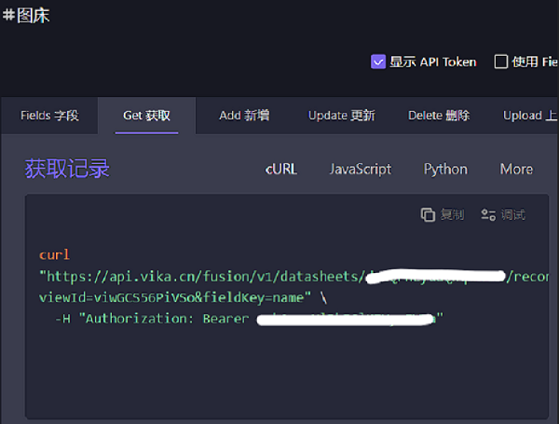Go to the Update 更新 tab

341,116
